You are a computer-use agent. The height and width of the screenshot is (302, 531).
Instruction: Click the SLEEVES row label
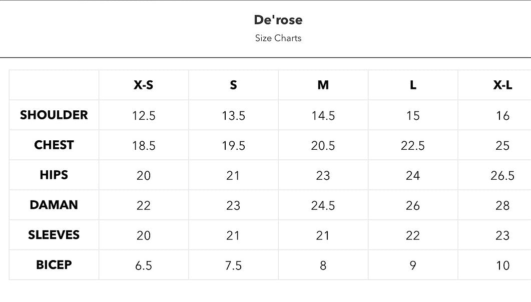(x=54, y=235)
